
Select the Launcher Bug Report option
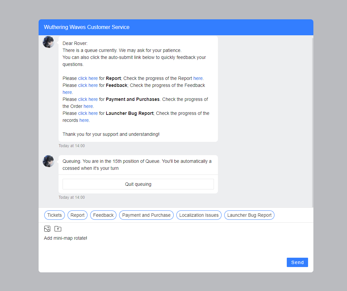click(250, 215)
